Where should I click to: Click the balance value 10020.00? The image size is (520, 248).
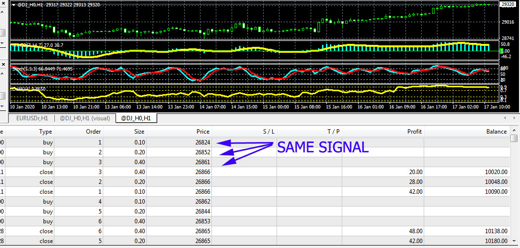tap(496, 172)
